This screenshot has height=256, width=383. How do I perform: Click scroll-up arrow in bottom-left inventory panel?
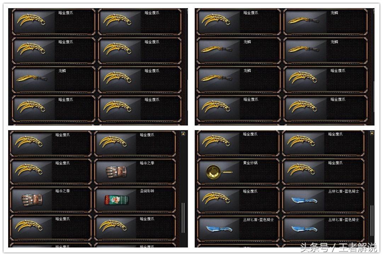click(x=183, y=134)
